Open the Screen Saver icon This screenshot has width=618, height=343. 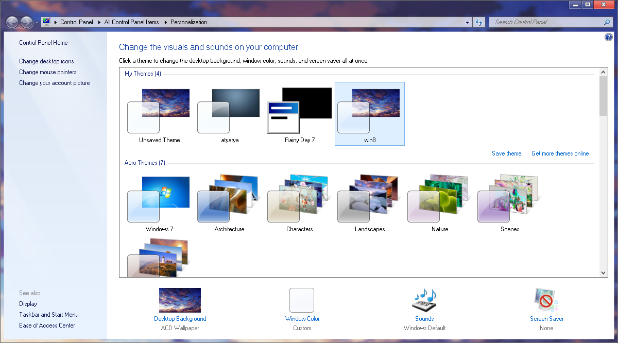pos(546,300)
